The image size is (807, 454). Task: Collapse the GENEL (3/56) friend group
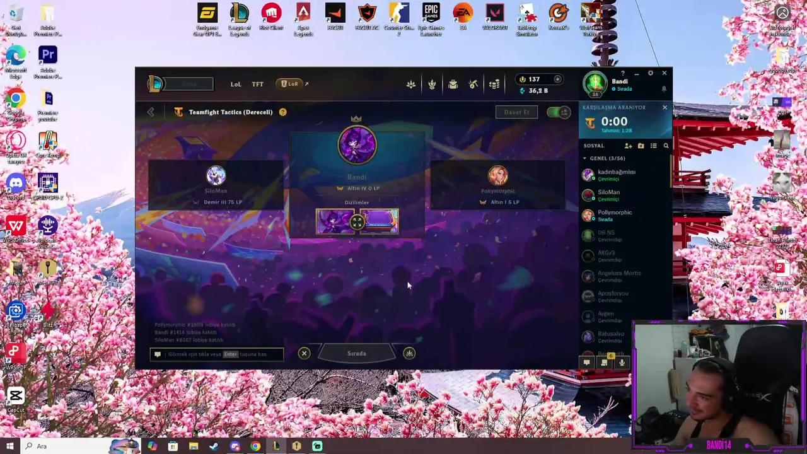pos(604,158)
